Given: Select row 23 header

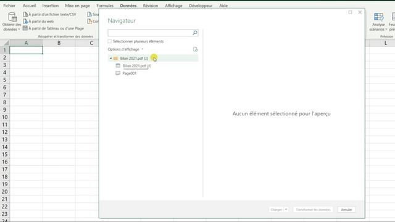Looking at the screenshot, I should point(4,214).
